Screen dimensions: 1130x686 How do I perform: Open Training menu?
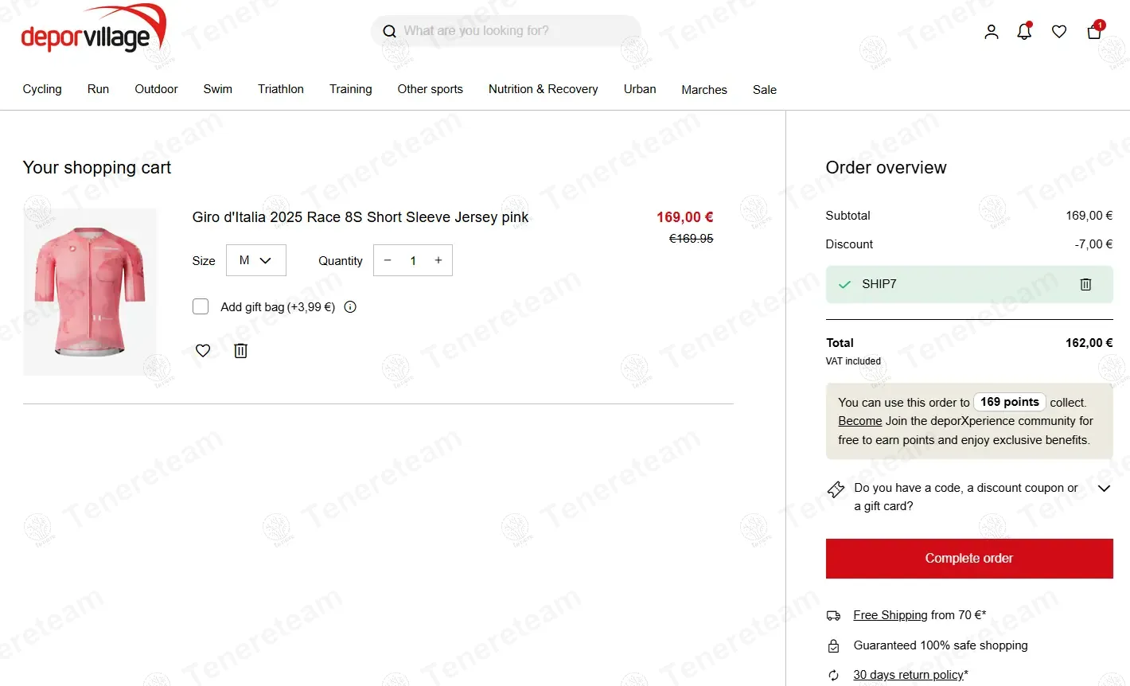pyautogui.click(x=351, y=89)
